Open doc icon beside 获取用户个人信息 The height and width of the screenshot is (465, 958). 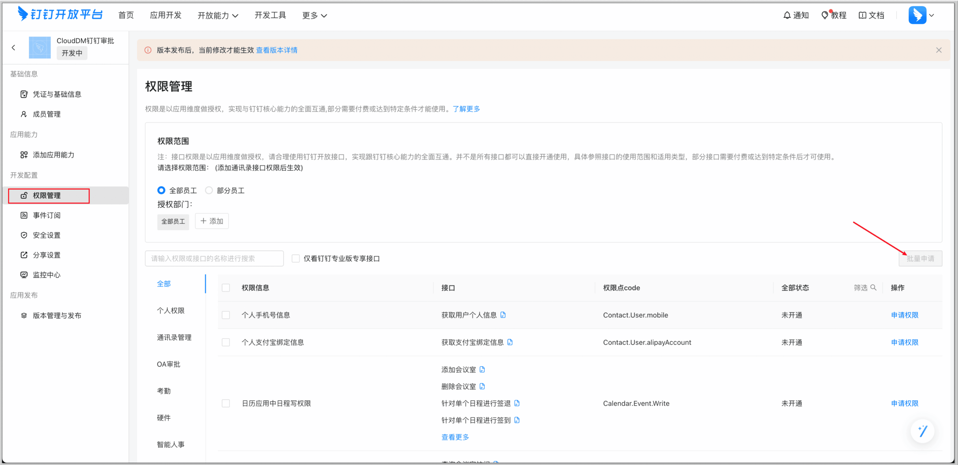[x=503, y=315]
